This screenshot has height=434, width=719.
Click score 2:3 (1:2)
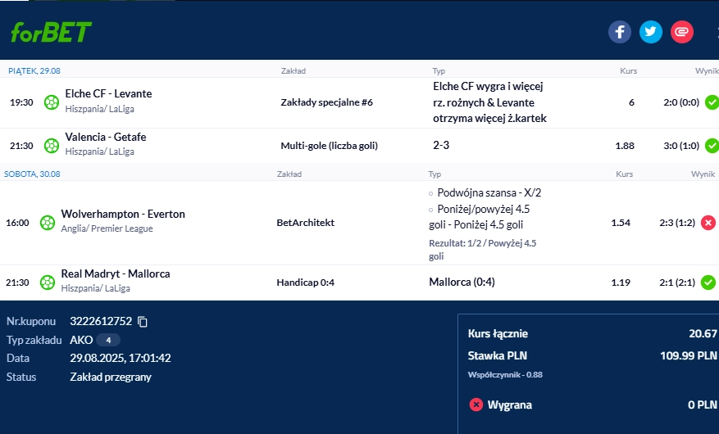coord(677,223)
